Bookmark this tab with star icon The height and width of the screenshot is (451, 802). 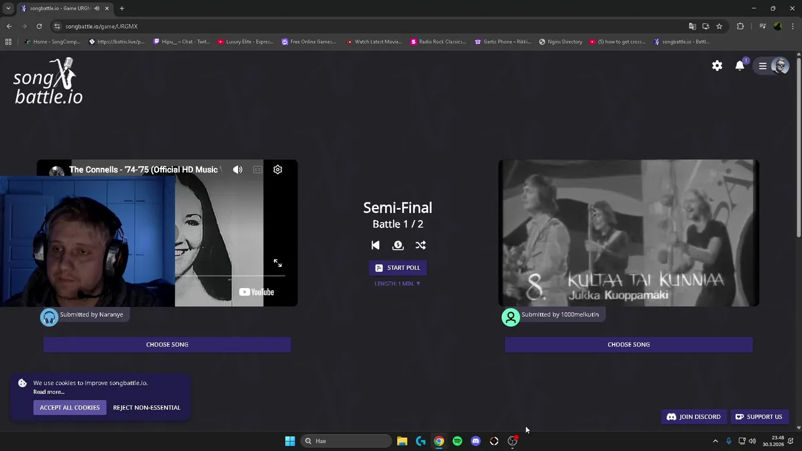coord(719,26)
